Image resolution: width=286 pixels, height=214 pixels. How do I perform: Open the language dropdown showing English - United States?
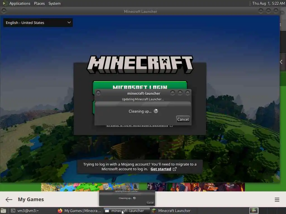[38, 23]
